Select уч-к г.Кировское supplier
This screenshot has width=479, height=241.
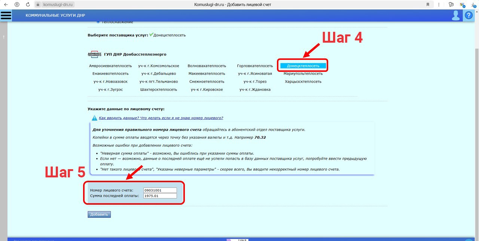pos(207,90)
